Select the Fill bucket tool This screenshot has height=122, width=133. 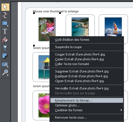5,40
